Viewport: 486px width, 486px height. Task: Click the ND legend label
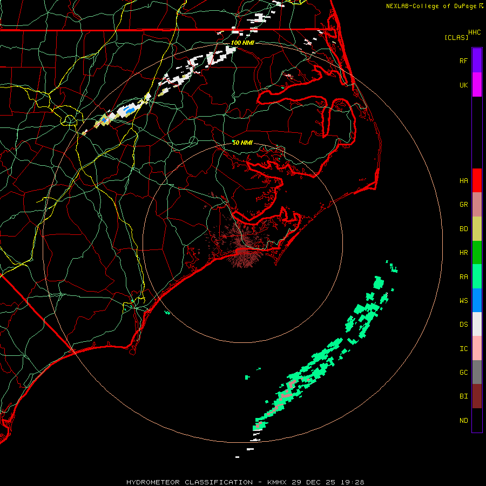(463, 421)
